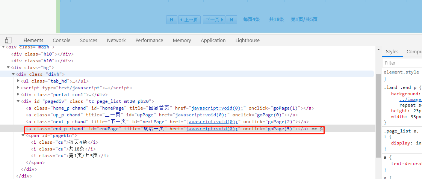The width and height of the screenshot is (422, 179).
Task: Switch to the Network tab
Action: coord(116,40)
